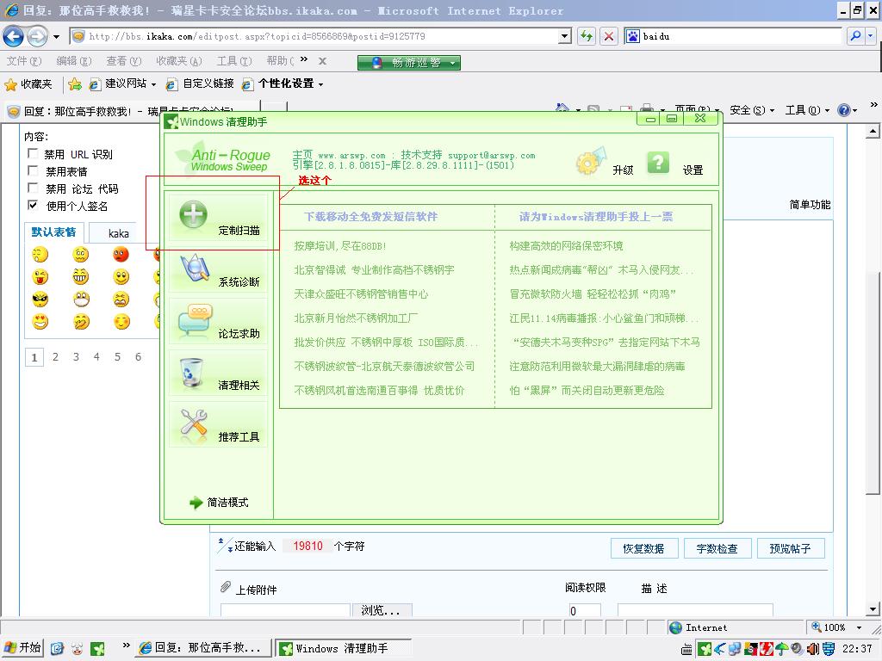Check 禁用 URL 识别 checkbox

coord(34,153)
